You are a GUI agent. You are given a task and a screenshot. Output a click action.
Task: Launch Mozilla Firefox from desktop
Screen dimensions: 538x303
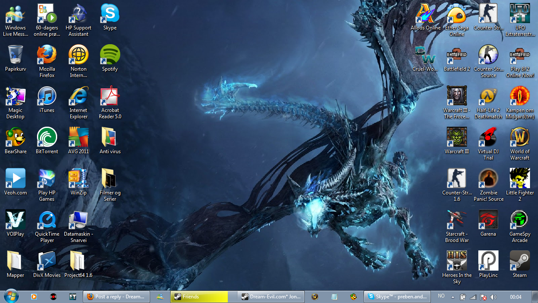point(47,55)
